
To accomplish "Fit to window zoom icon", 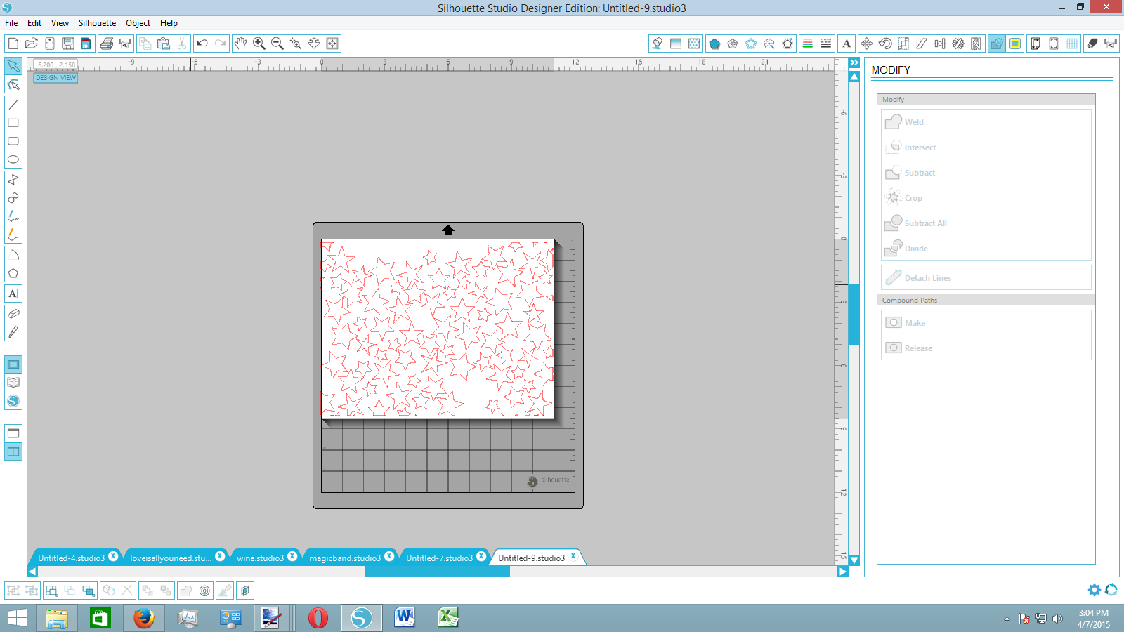I will 332,44.
